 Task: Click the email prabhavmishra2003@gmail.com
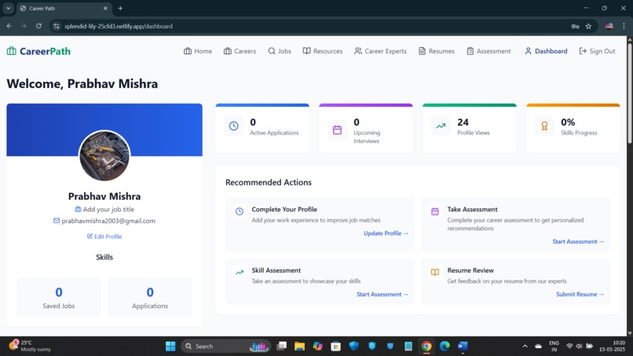[108, 221]
